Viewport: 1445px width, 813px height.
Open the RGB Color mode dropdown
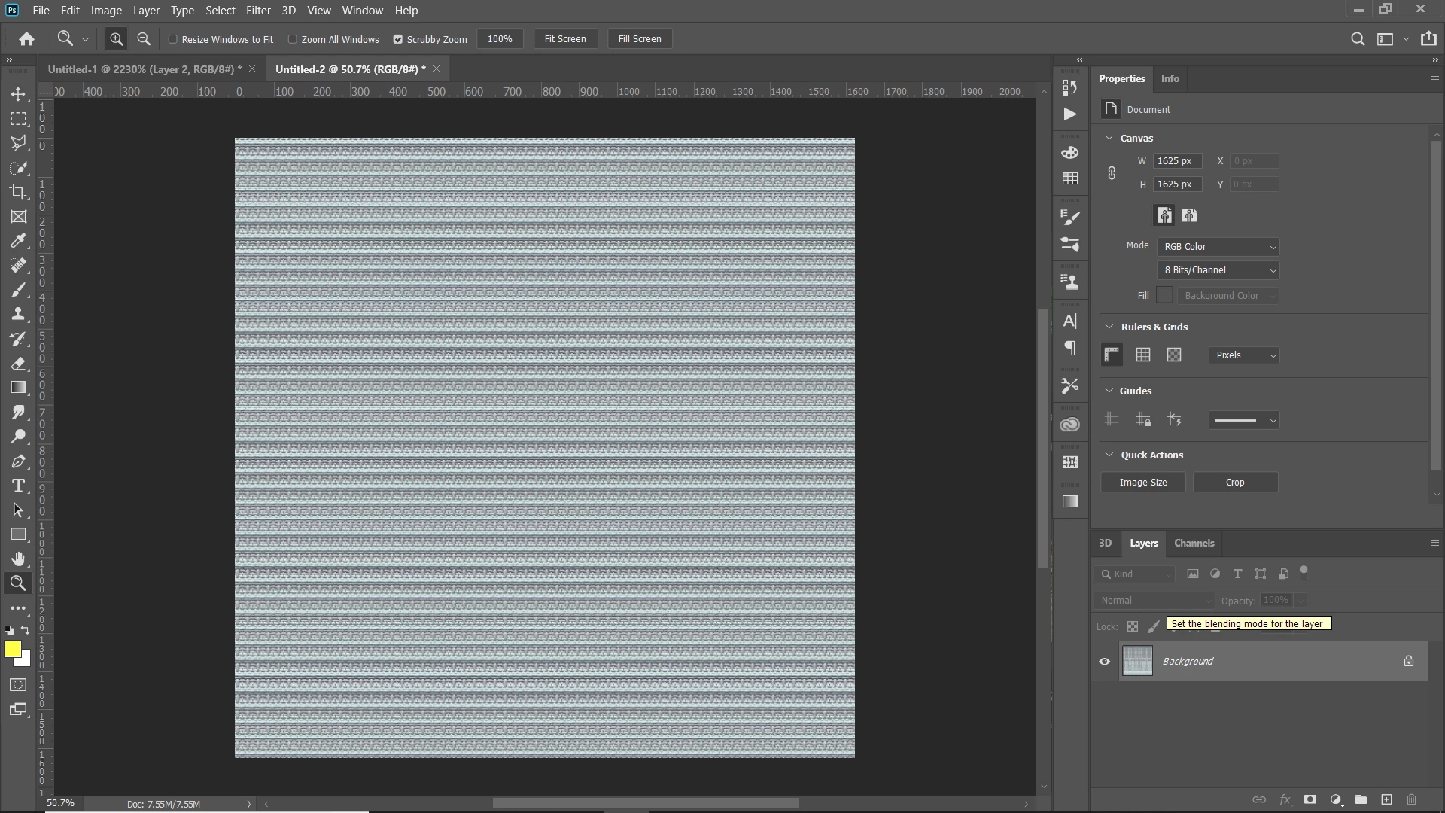click(1218, 247)
